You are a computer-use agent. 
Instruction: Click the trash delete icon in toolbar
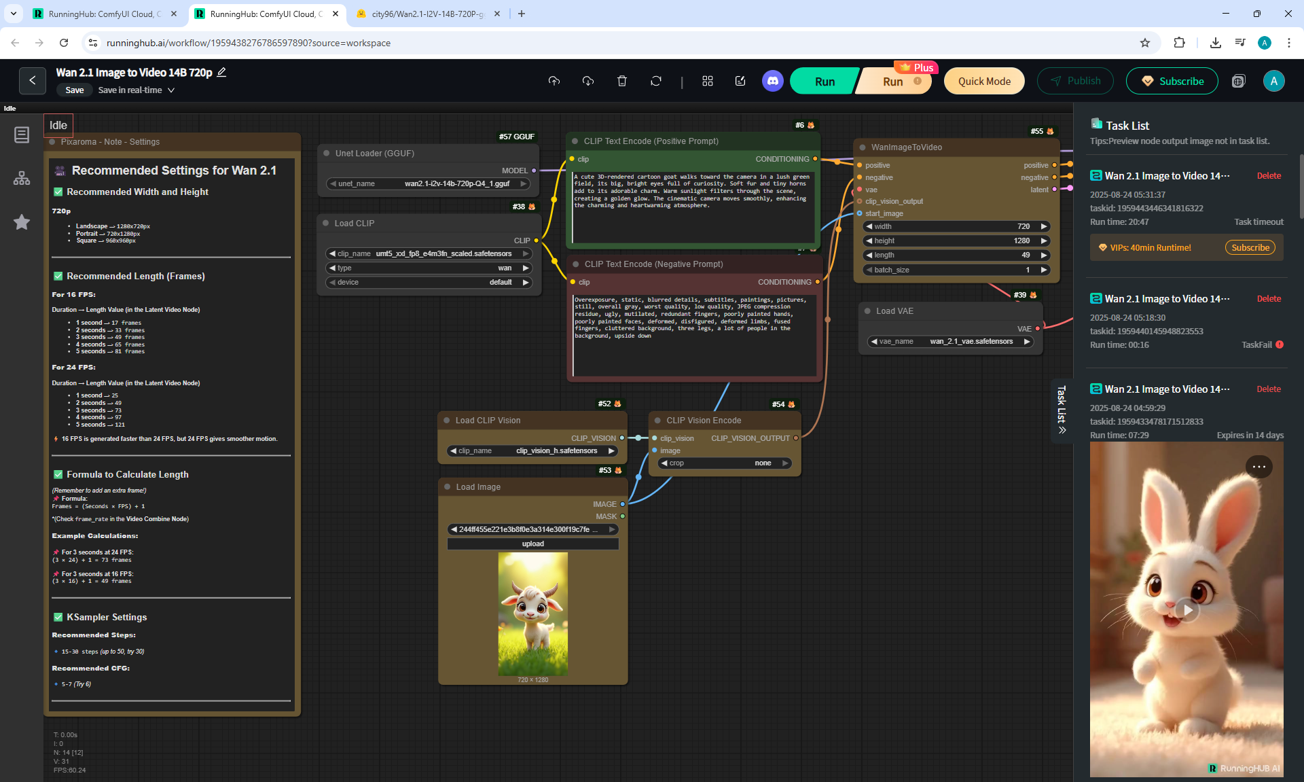621,81
